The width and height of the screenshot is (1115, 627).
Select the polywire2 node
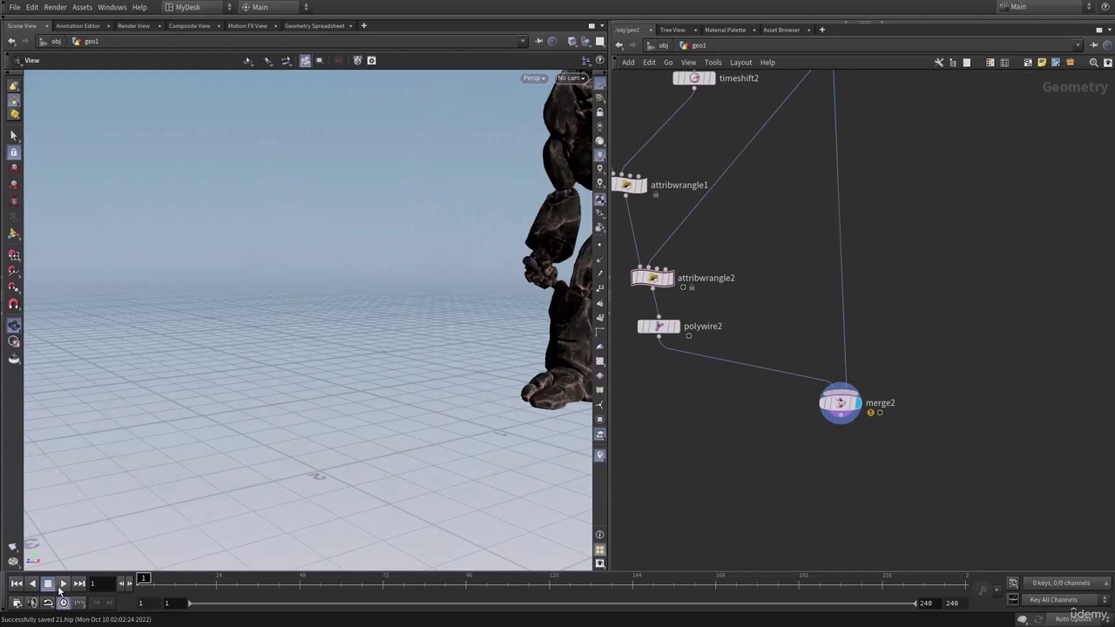(659, 327)
